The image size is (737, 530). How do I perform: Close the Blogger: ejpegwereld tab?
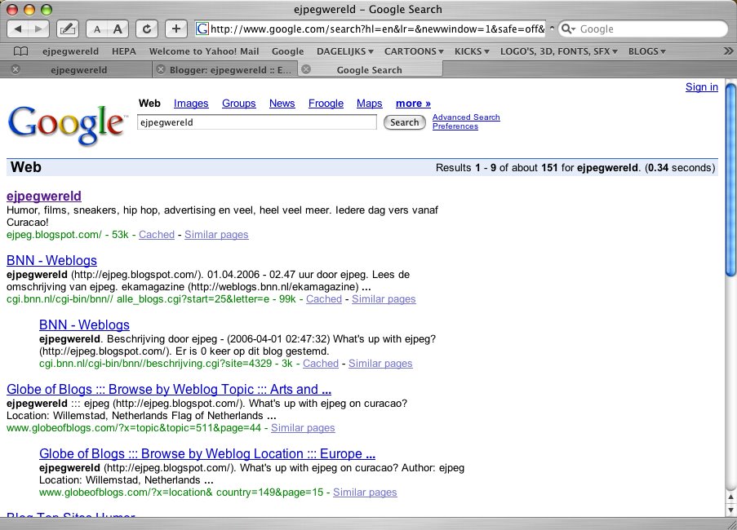point(161,69)
